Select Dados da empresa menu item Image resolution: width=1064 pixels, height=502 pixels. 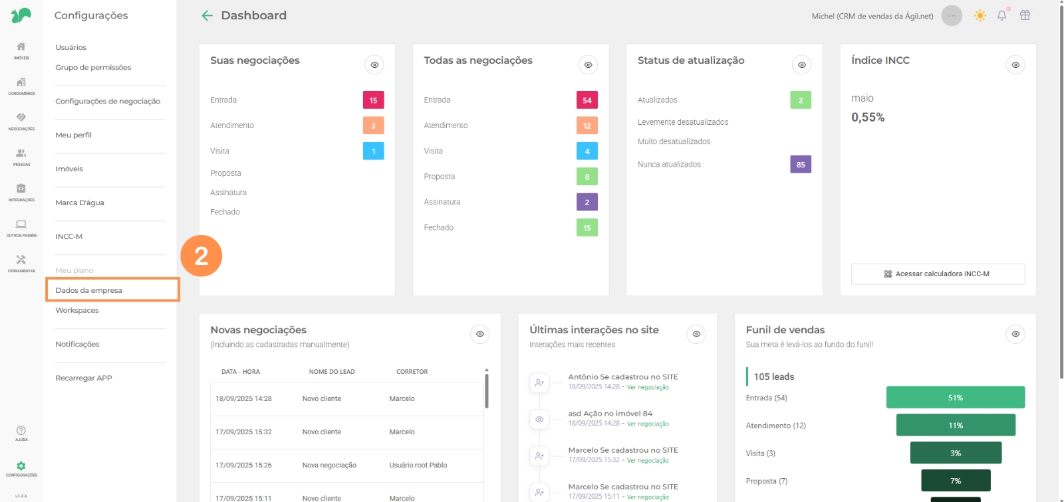pos(89,290)
